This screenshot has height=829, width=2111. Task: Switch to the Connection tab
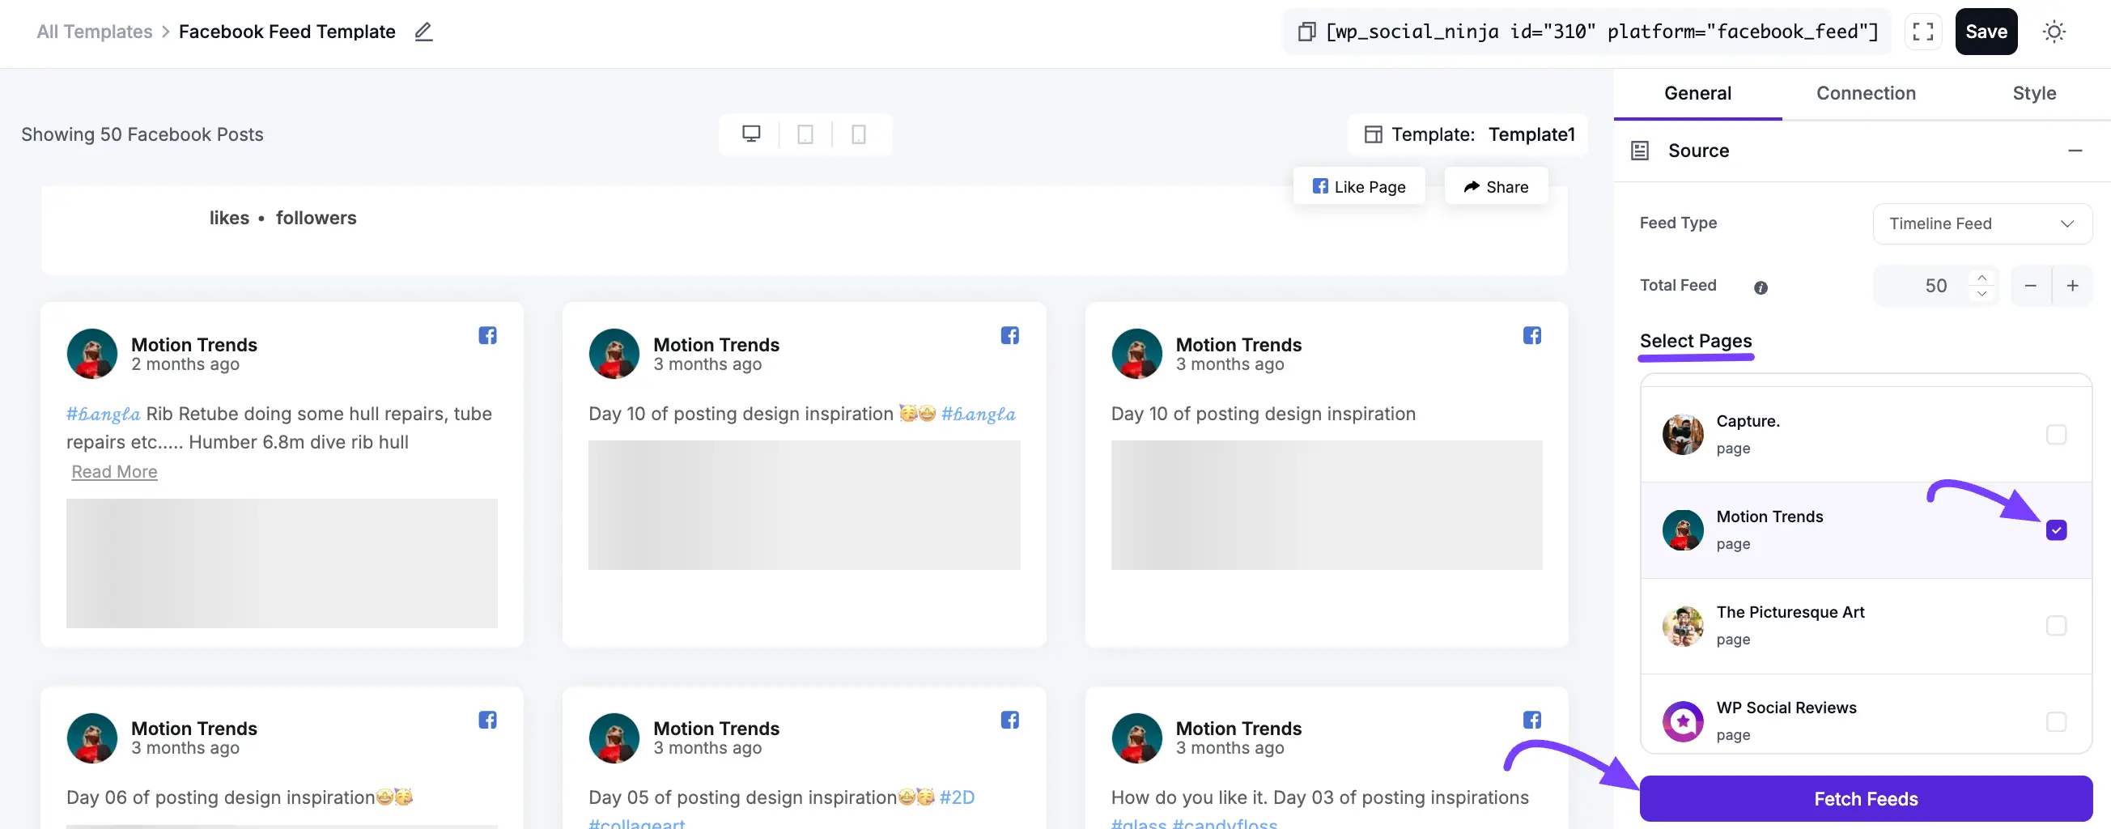pyautogui.click(x=1866, y=92)
